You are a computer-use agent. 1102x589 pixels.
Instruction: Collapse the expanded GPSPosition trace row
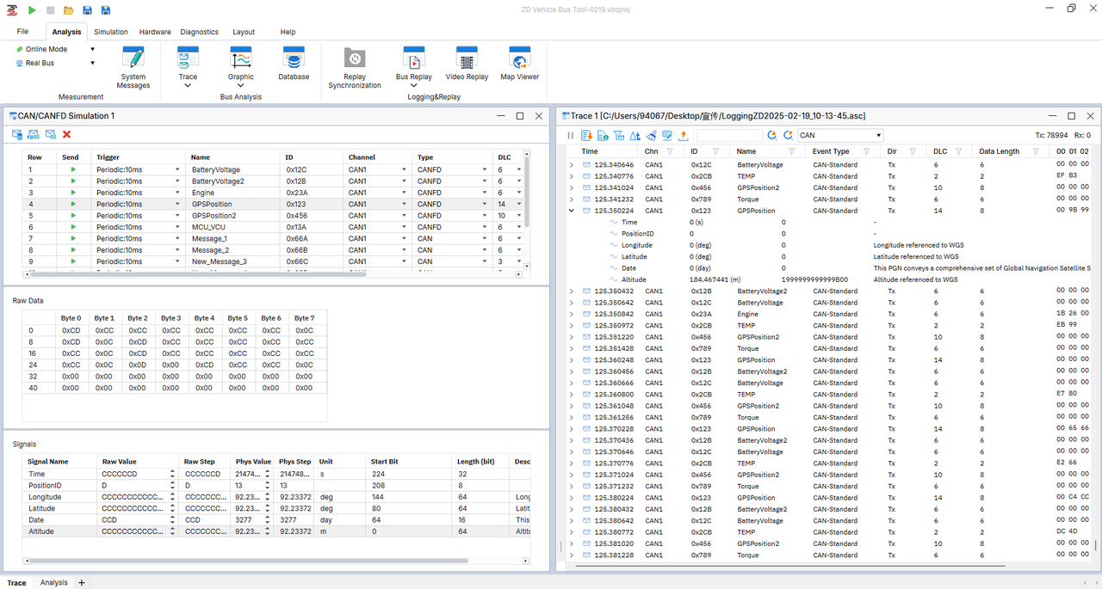[572, 211]
